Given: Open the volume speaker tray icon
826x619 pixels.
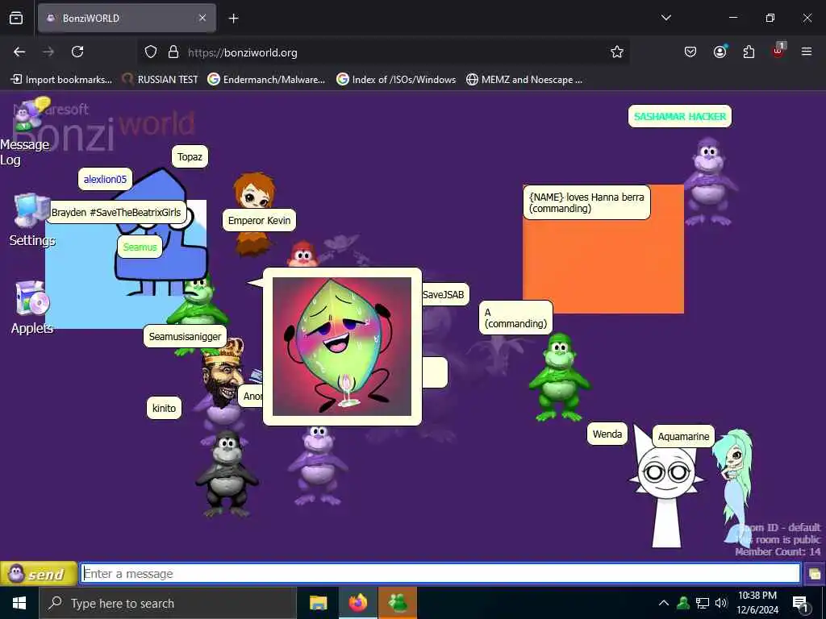Looking at the screenshot, I should coord(721,603).
